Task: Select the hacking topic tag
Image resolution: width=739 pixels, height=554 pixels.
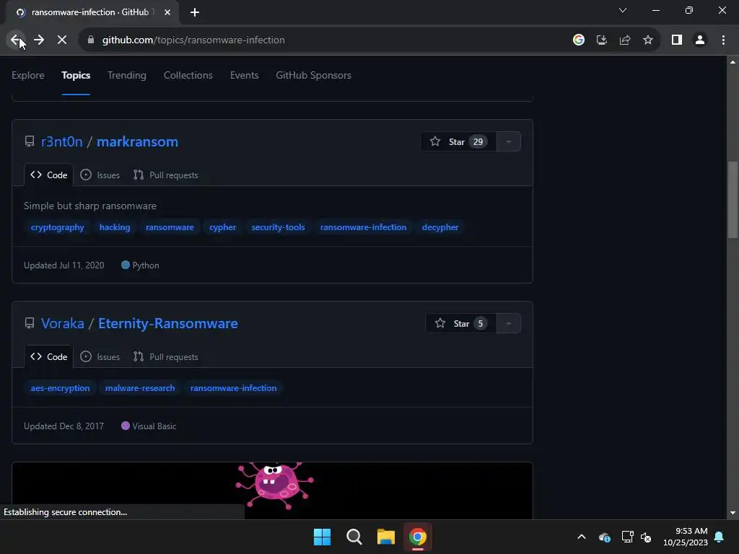Action: (x=115, y=227)
